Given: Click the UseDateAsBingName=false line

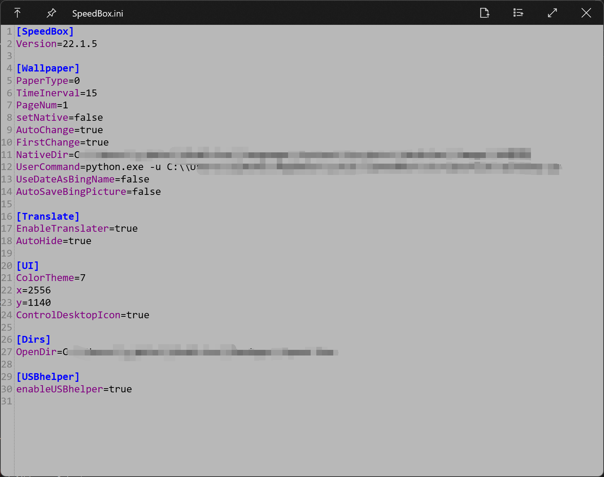Looking at the screenshot, I should click(82, 179).
